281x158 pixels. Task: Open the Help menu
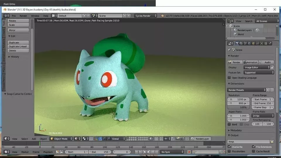46,16
